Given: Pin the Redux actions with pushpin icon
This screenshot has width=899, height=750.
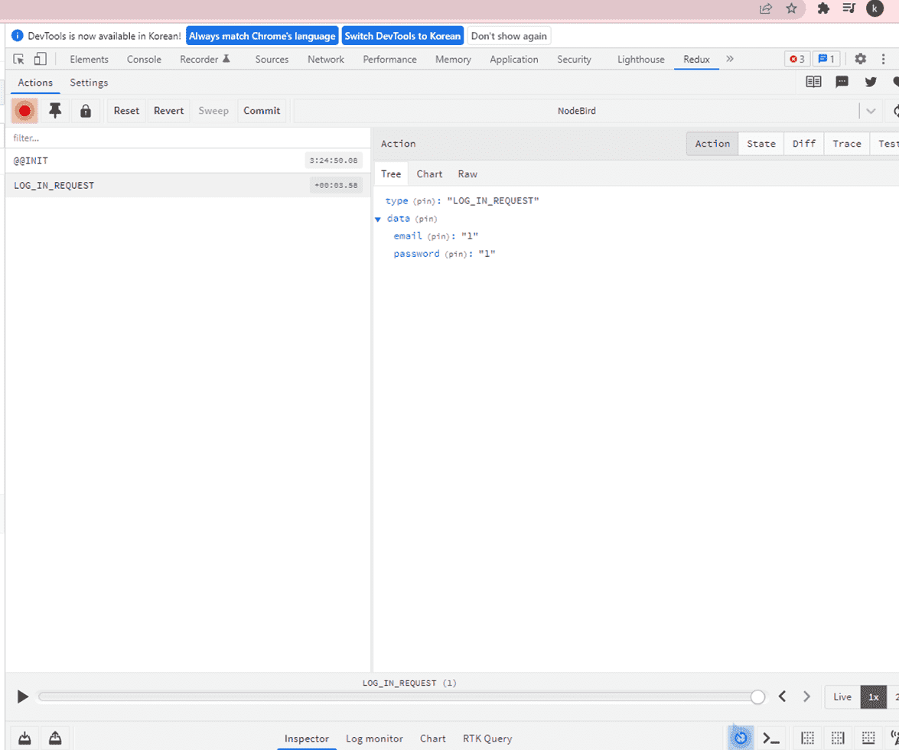Looking at the screenshot, I should click(x=55, y=111).
